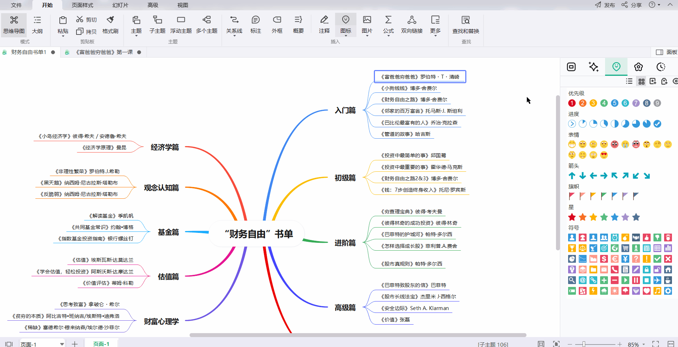The height and width of the screenshot is (347, 678).
Task: Add a 注释 note
Action: click(324, 25)
